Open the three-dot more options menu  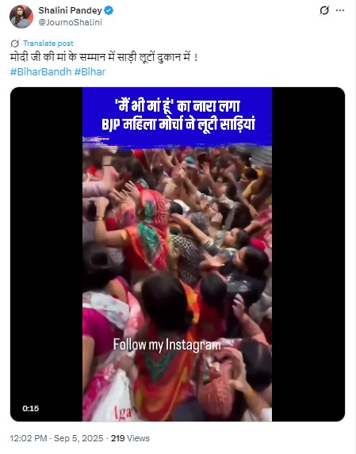coord(340,10)
